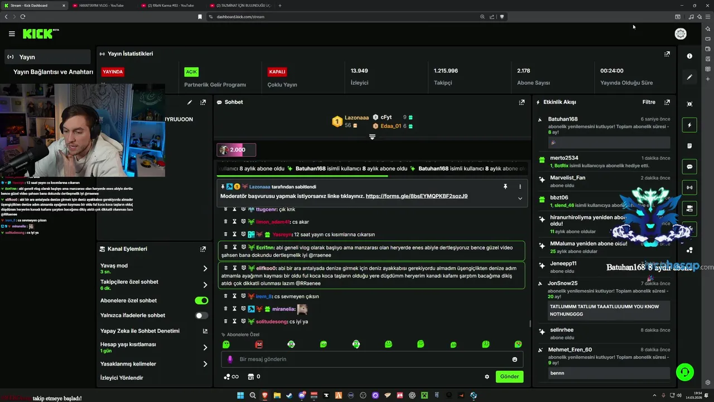The height and width of the screenshot is (402, 714).
Task: Pop out the Sohbet chat panel
Action: click(x=522, y=102)
